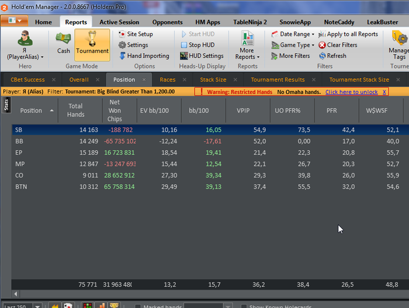Open the NoteCaddy ribbon tab
Image resolution: width=409 pixels, height=308 pixels.
339,22
